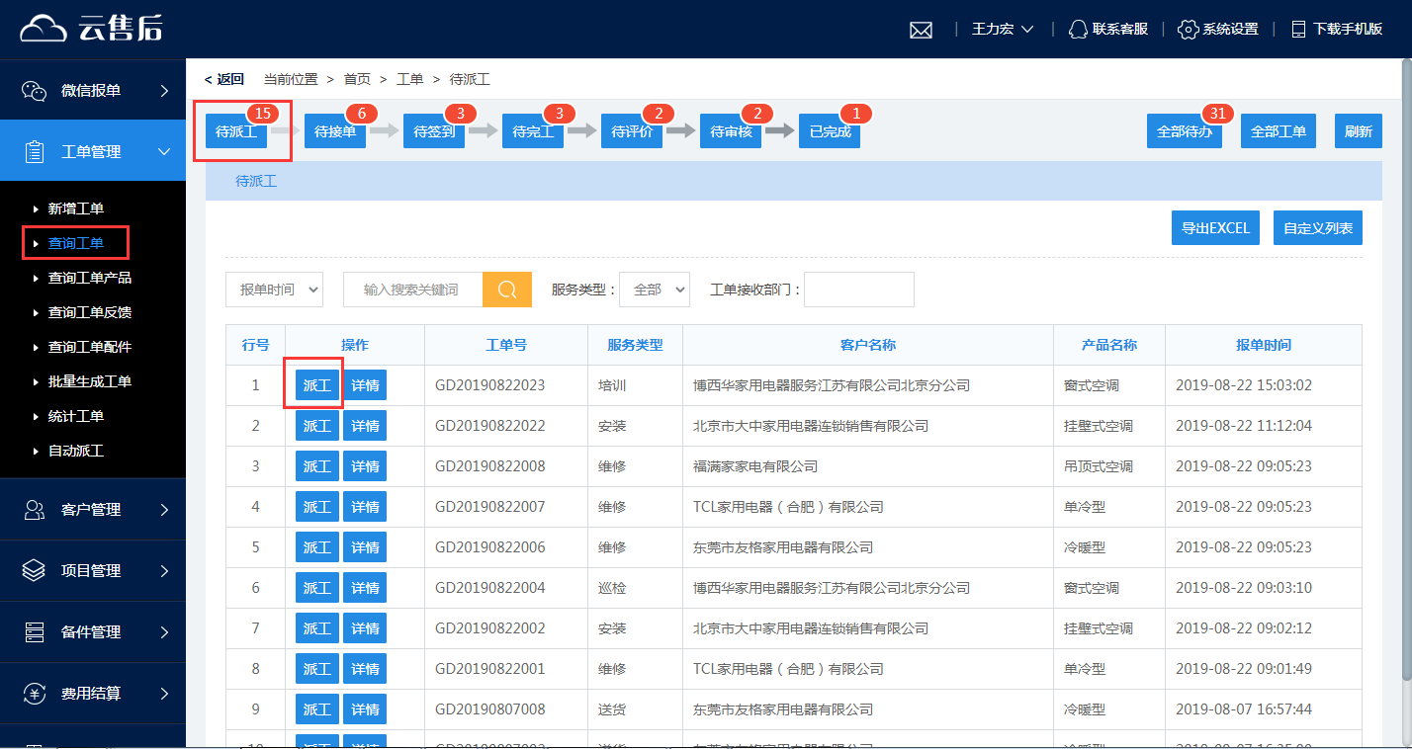Expand the 微信报单 menu chevron
This screenshot has height=749, width=1412.
click(164, 90)
